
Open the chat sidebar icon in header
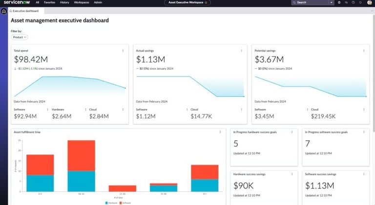346,2
